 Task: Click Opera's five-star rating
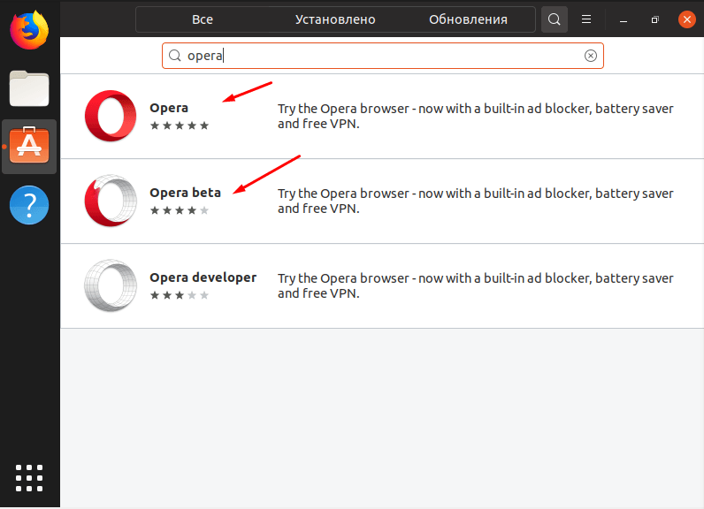(180, 125)
